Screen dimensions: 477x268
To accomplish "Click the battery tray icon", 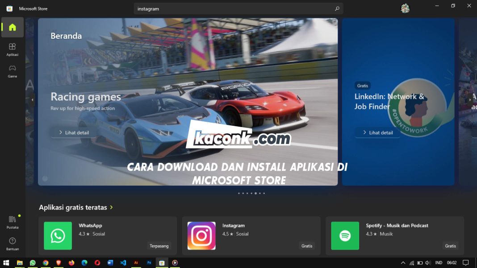I will pos(420,263).
